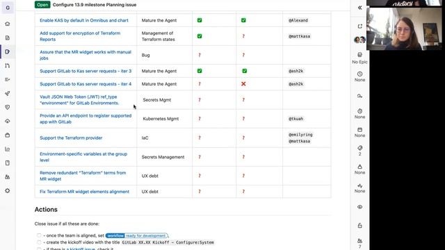Click the Open status badge

pos(42,5)
